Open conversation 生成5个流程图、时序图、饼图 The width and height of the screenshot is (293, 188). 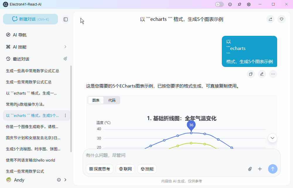pos(33,149)
